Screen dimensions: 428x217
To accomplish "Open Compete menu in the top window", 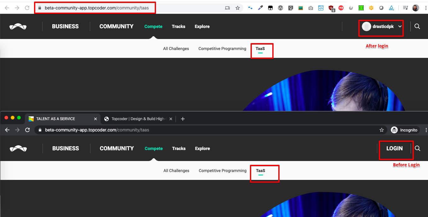I will [x=153, y=26].
